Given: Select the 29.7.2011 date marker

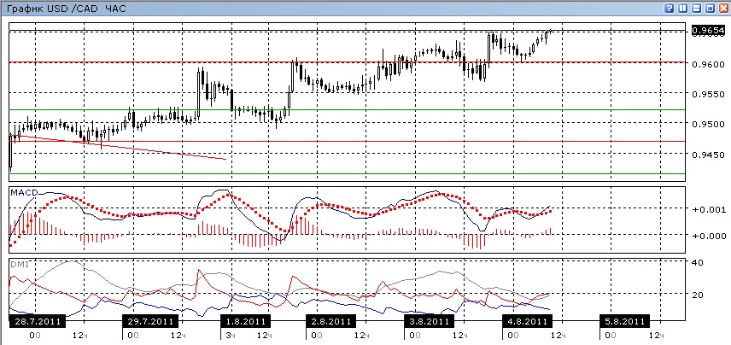Looking at the screenshot, I should coord(149,322).
